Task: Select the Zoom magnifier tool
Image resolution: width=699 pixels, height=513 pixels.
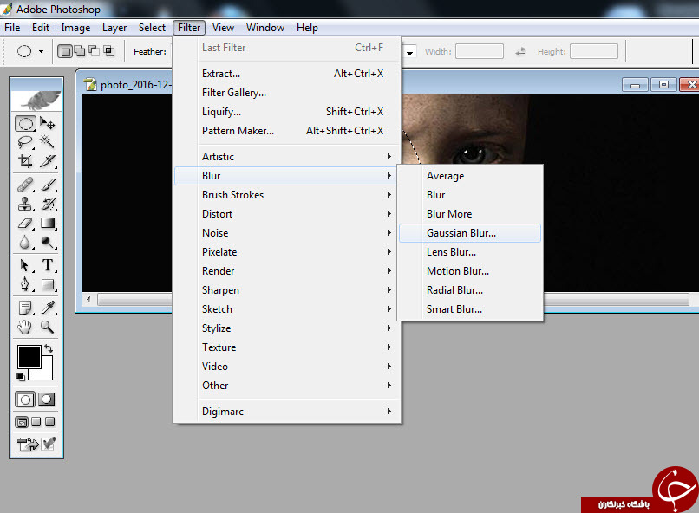Action: pyautogui.click(x=47, y=328)
